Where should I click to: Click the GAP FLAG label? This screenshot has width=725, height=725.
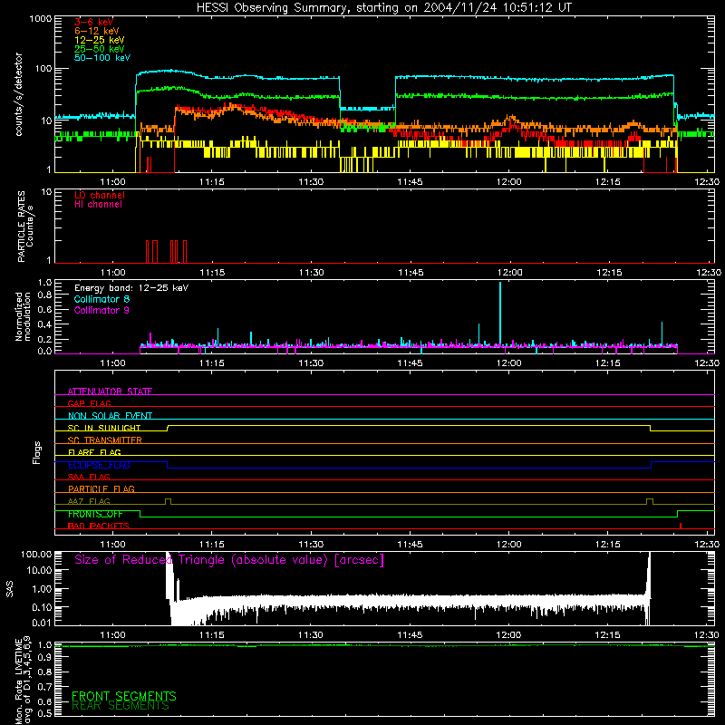click(89, 403)
